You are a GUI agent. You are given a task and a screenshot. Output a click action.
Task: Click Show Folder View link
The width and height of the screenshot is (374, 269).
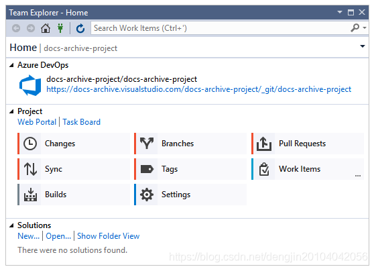[x=109, y=236]
